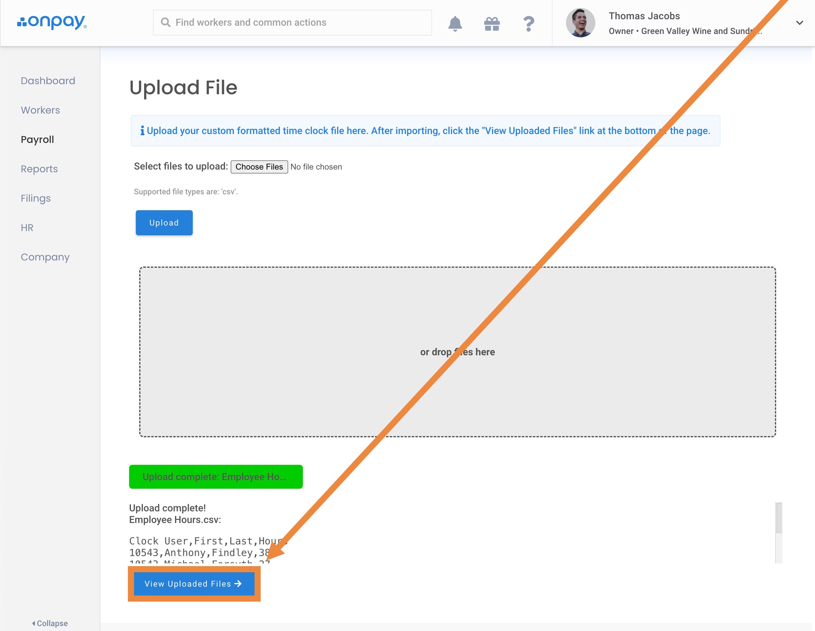815x631 pixels.
Task: Click the search magnifier icon
Action: [x=165, y=22]
